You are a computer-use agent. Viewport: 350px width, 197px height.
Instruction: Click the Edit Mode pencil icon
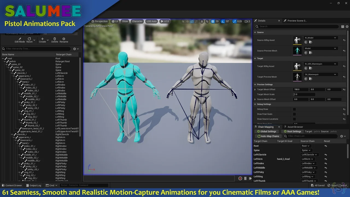(20, 39)
